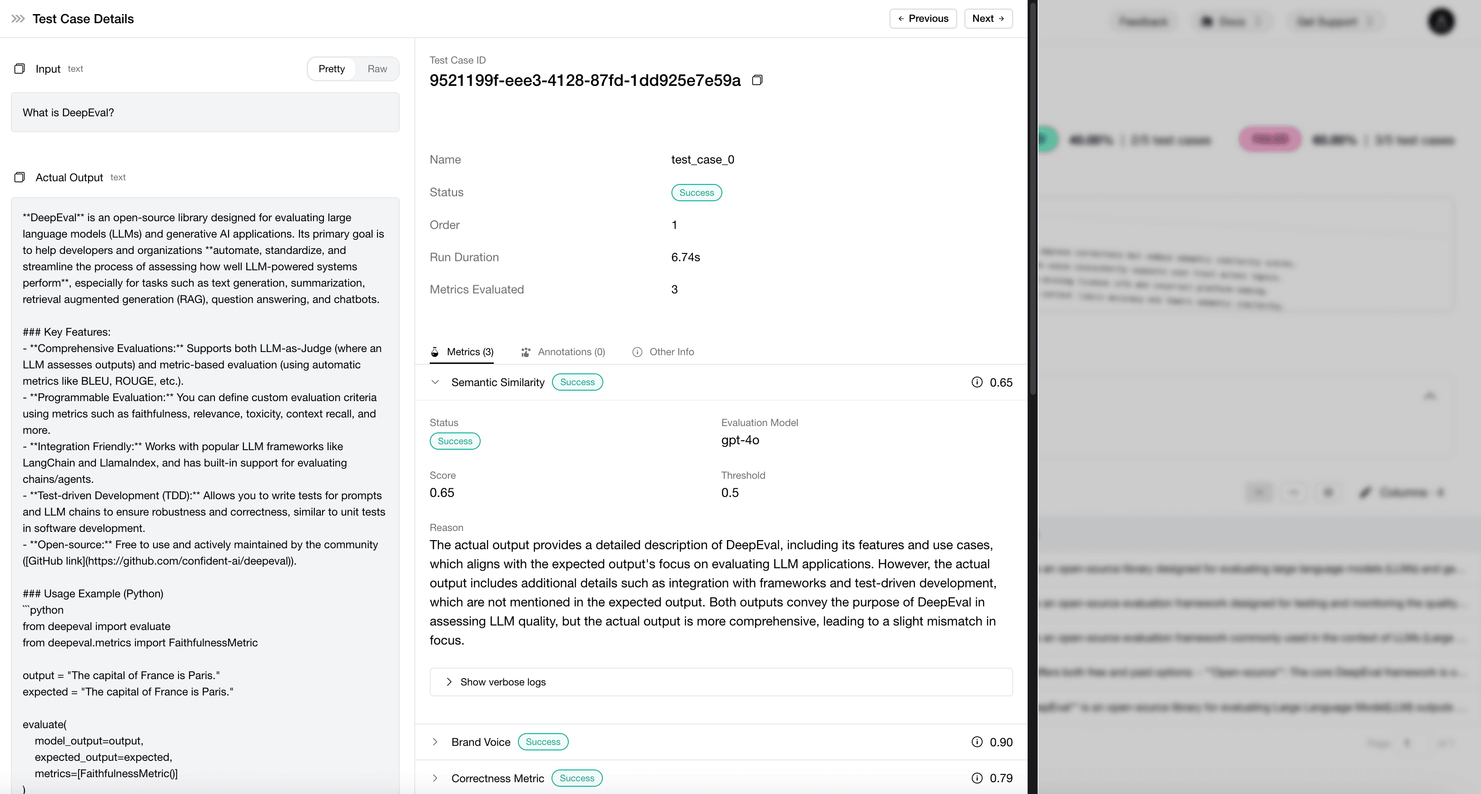Viewport: 1481px width, 794px height.
Task: Click the copy icon beside Actual Output
Action: (20, 177)
